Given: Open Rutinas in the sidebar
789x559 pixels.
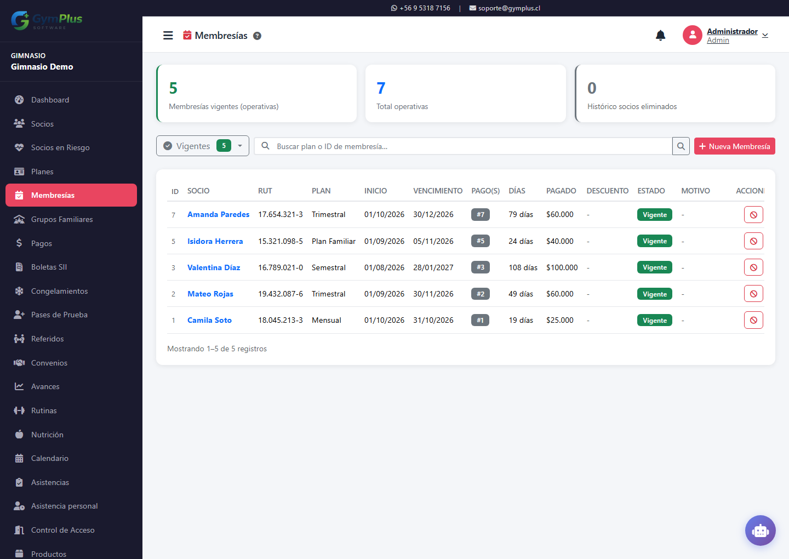Looking at the screenshot, I should tap(71, 410).
